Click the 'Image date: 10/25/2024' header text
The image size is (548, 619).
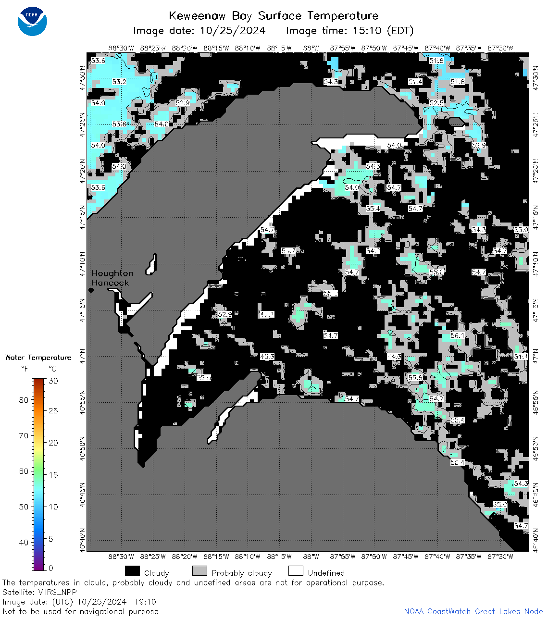coord(199,31)
